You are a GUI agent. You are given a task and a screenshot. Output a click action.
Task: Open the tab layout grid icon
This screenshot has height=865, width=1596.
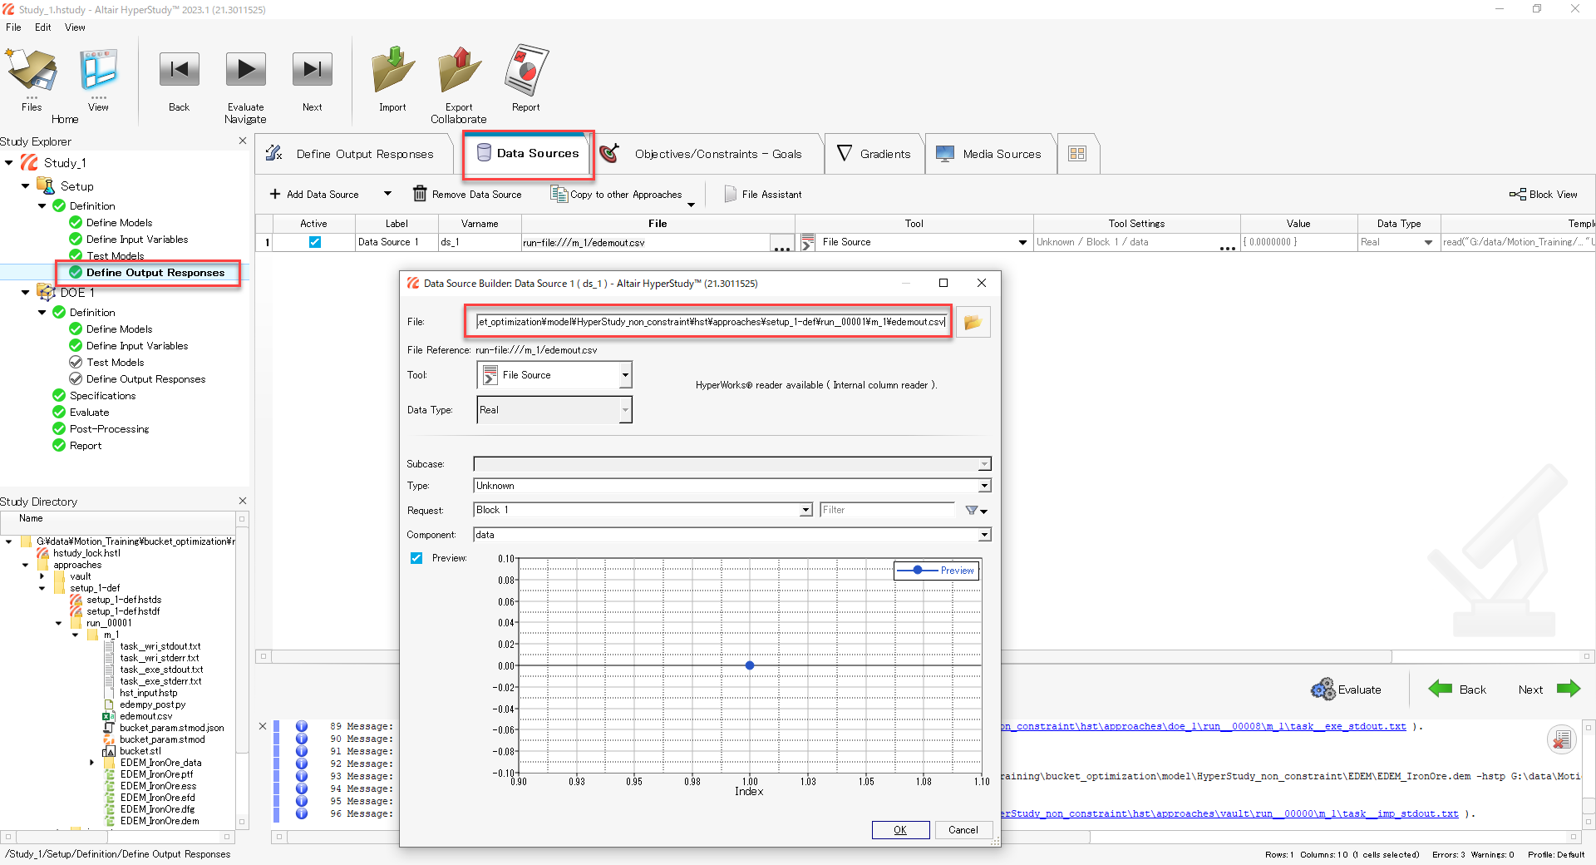tap(1077, 154)
